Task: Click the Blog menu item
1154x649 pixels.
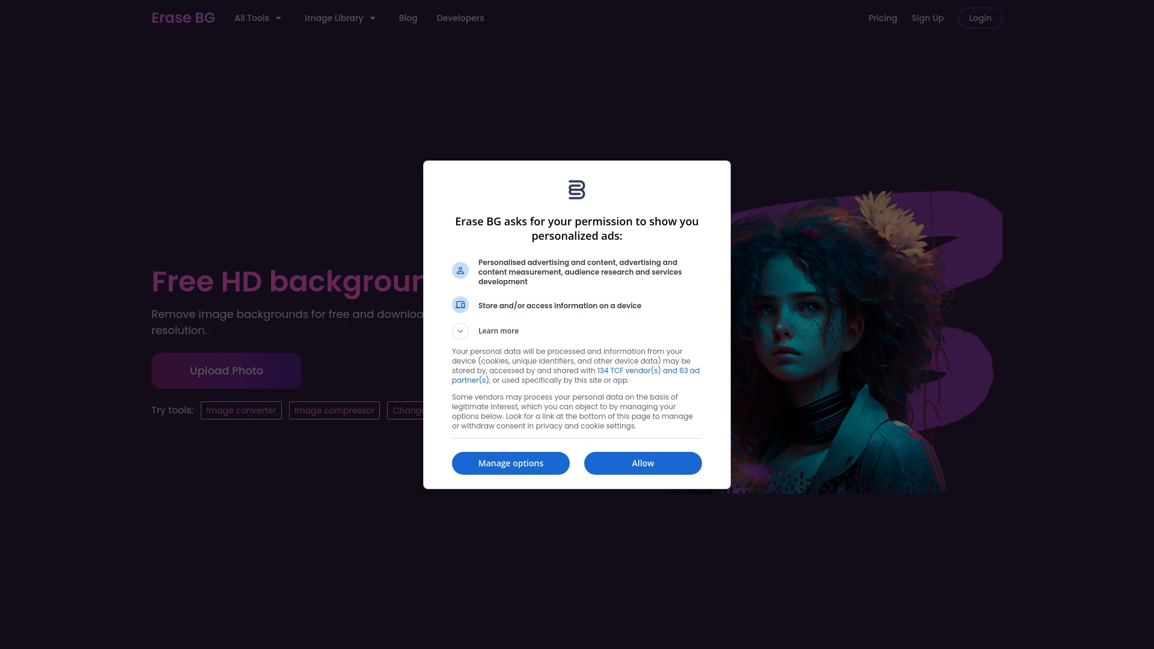Action: (408, 17)
